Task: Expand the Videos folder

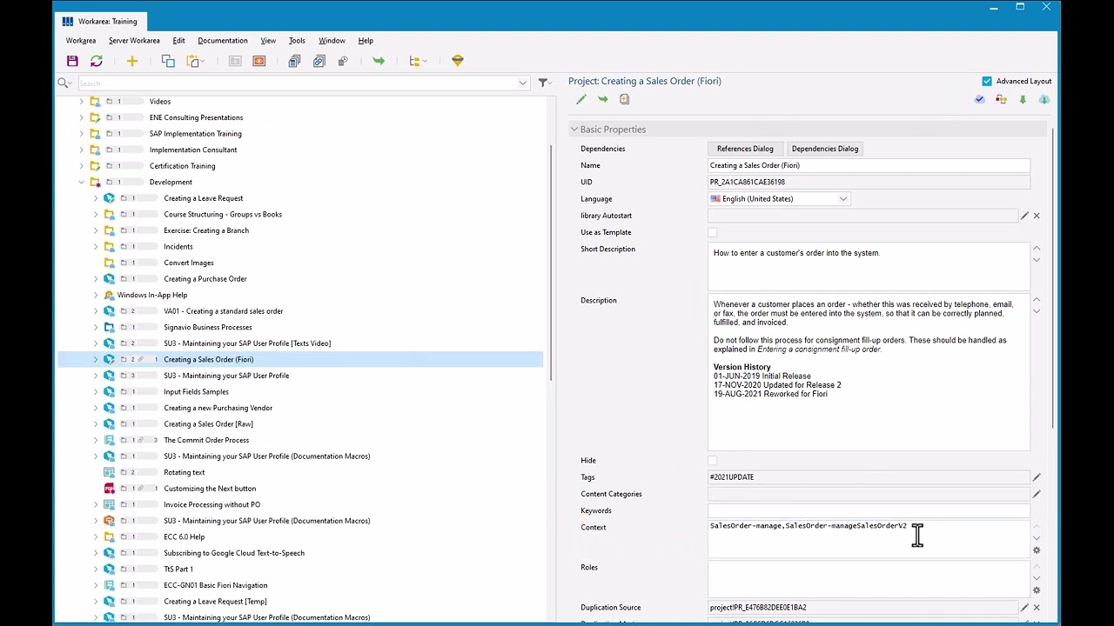Action: tap(82, 102)
